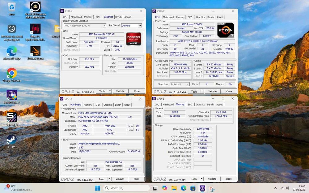Expand Tools dropdown arrow in Graphics window
Image resolution: width=309 pixels, height=193 pixels.
tap(110, 91)
